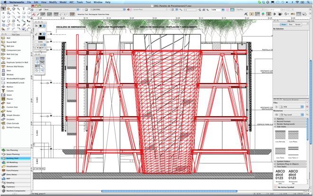This screenshot has width=313, height=196.
Task: Switch to the Render tab in Obj Info
Action: point(299,25)
